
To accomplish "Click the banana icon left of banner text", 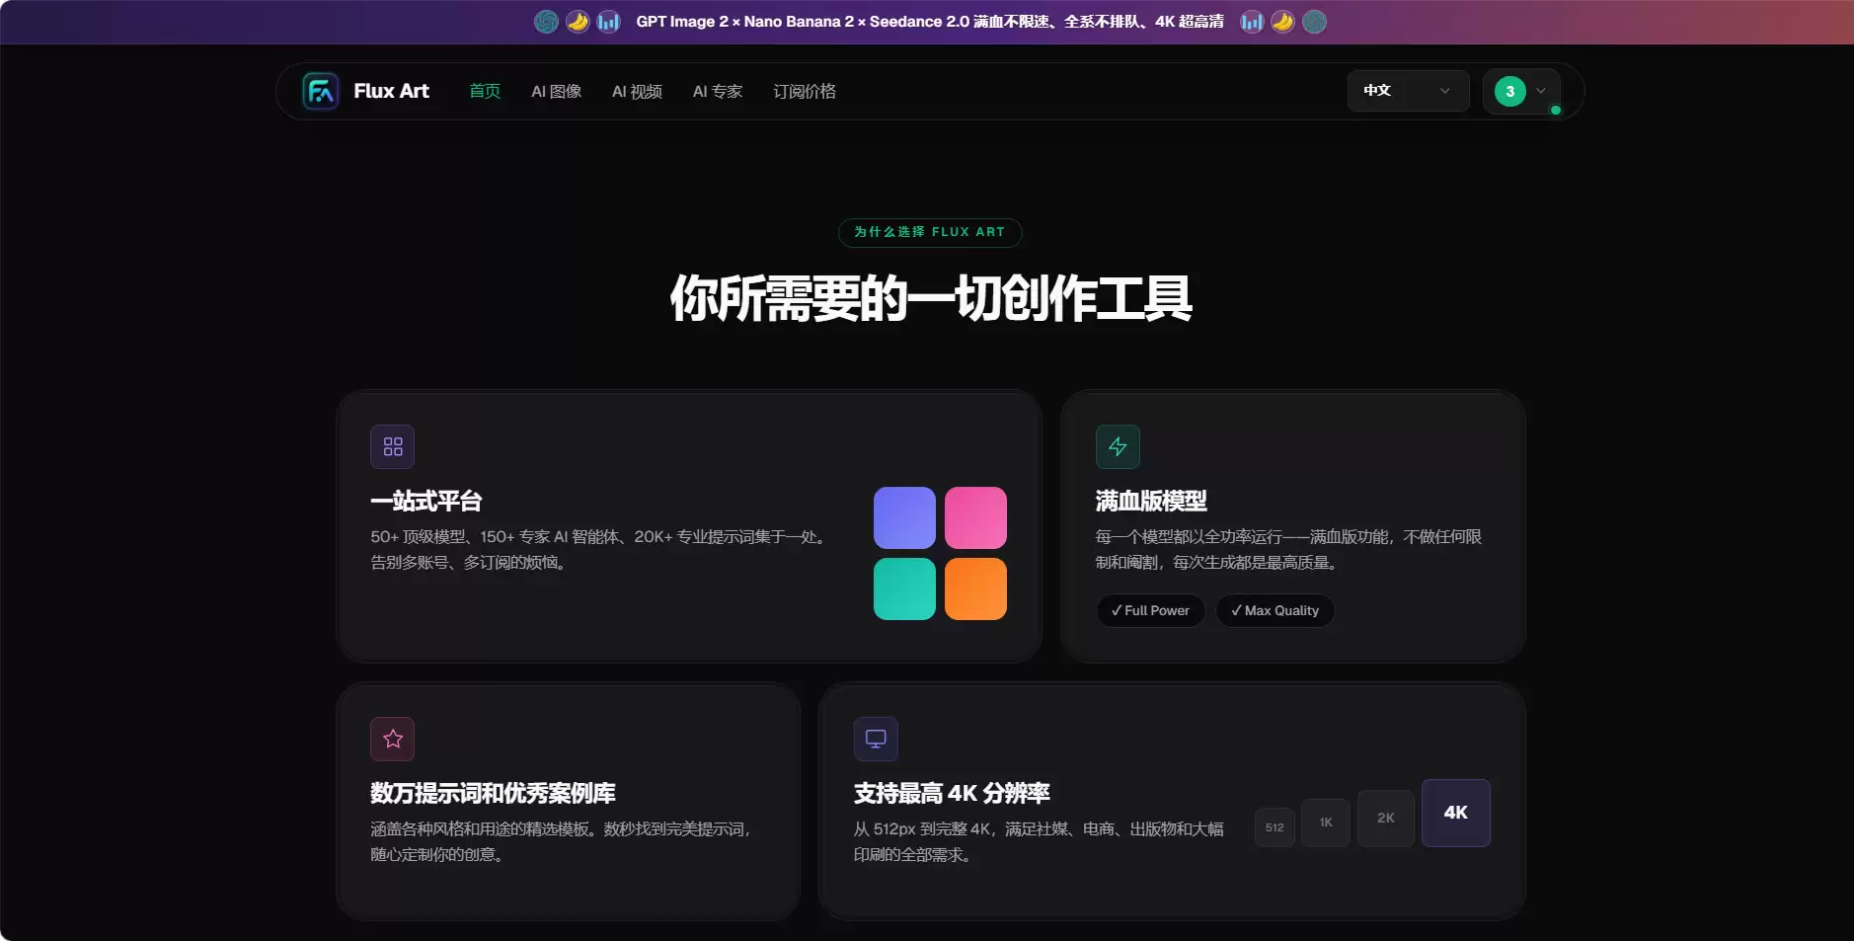I will 578,22.
